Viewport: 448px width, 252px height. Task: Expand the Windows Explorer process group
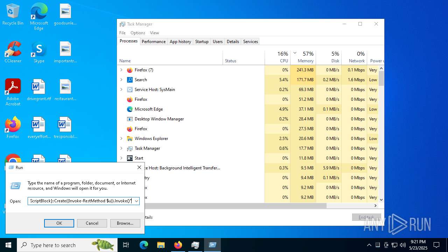pyautogui.click(x=121, y=139)
